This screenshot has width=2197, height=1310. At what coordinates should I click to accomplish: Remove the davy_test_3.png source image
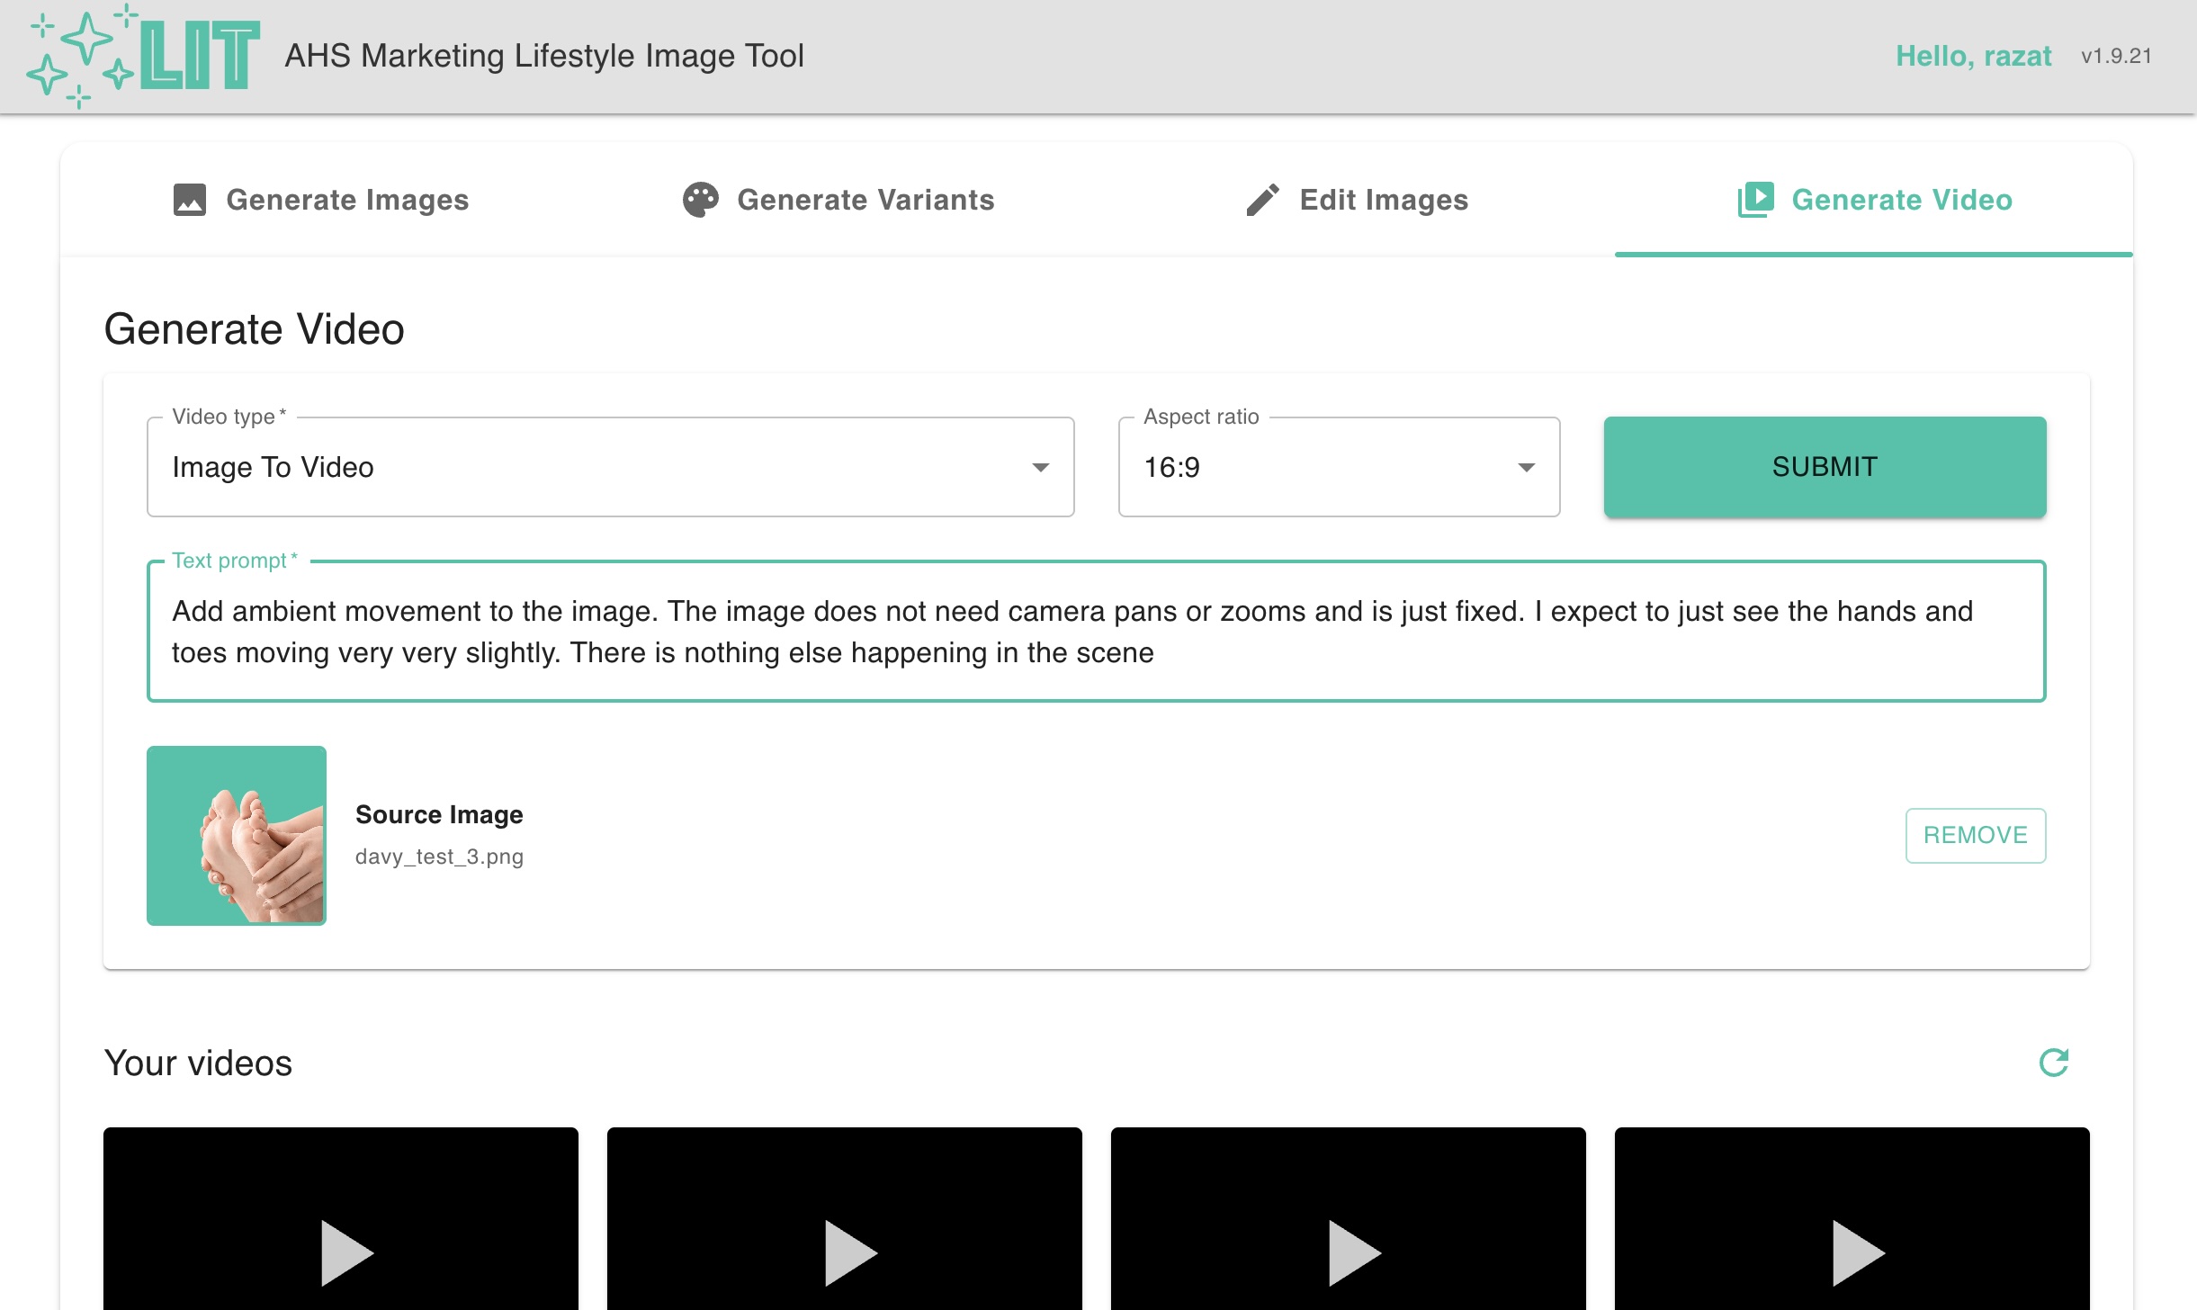pyautogui.click(x=1975, y=835)
